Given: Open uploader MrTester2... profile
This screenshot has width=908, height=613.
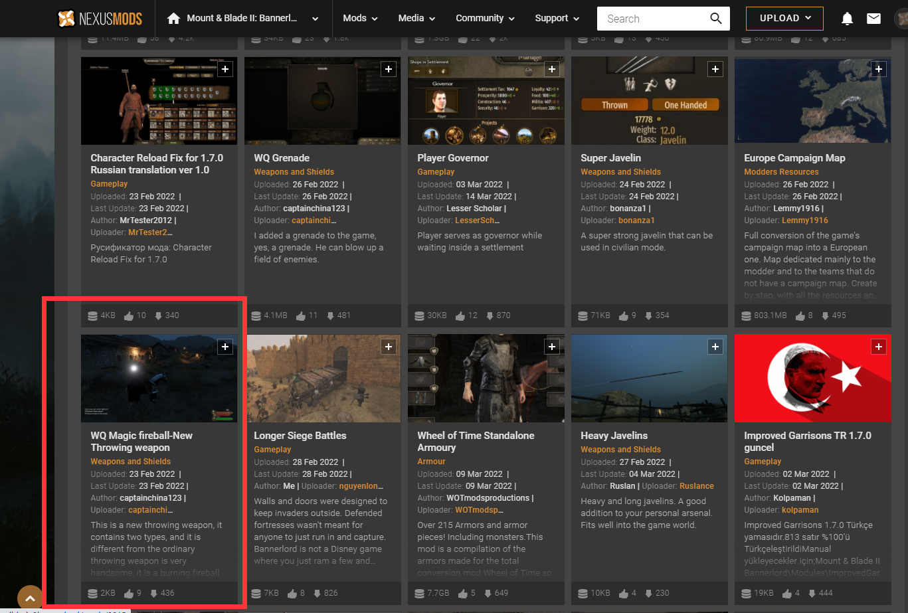Looking at the screenshot, I should click(x=150, y=232).
